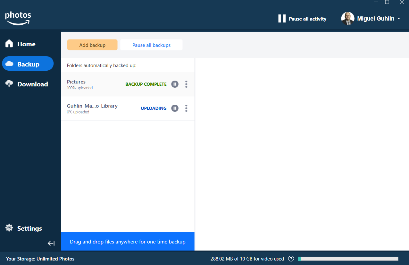This screenshot has width=409, height=265.
Task: Collapse the sidebar with the arrow icon
Action: point(51,243)
